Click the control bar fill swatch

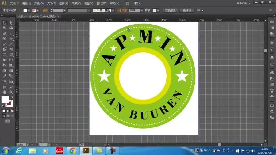(25, 10)
